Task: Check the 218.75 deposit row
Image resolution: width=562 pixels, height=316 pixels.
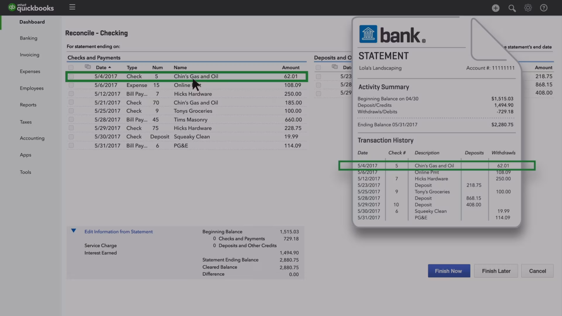Action: [x=318, y=76]
